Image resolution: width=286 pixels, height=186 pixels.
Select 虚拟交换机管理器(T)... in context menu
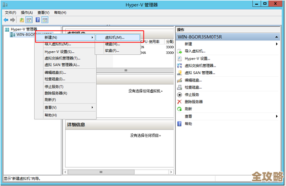click(x=66, y=58)
